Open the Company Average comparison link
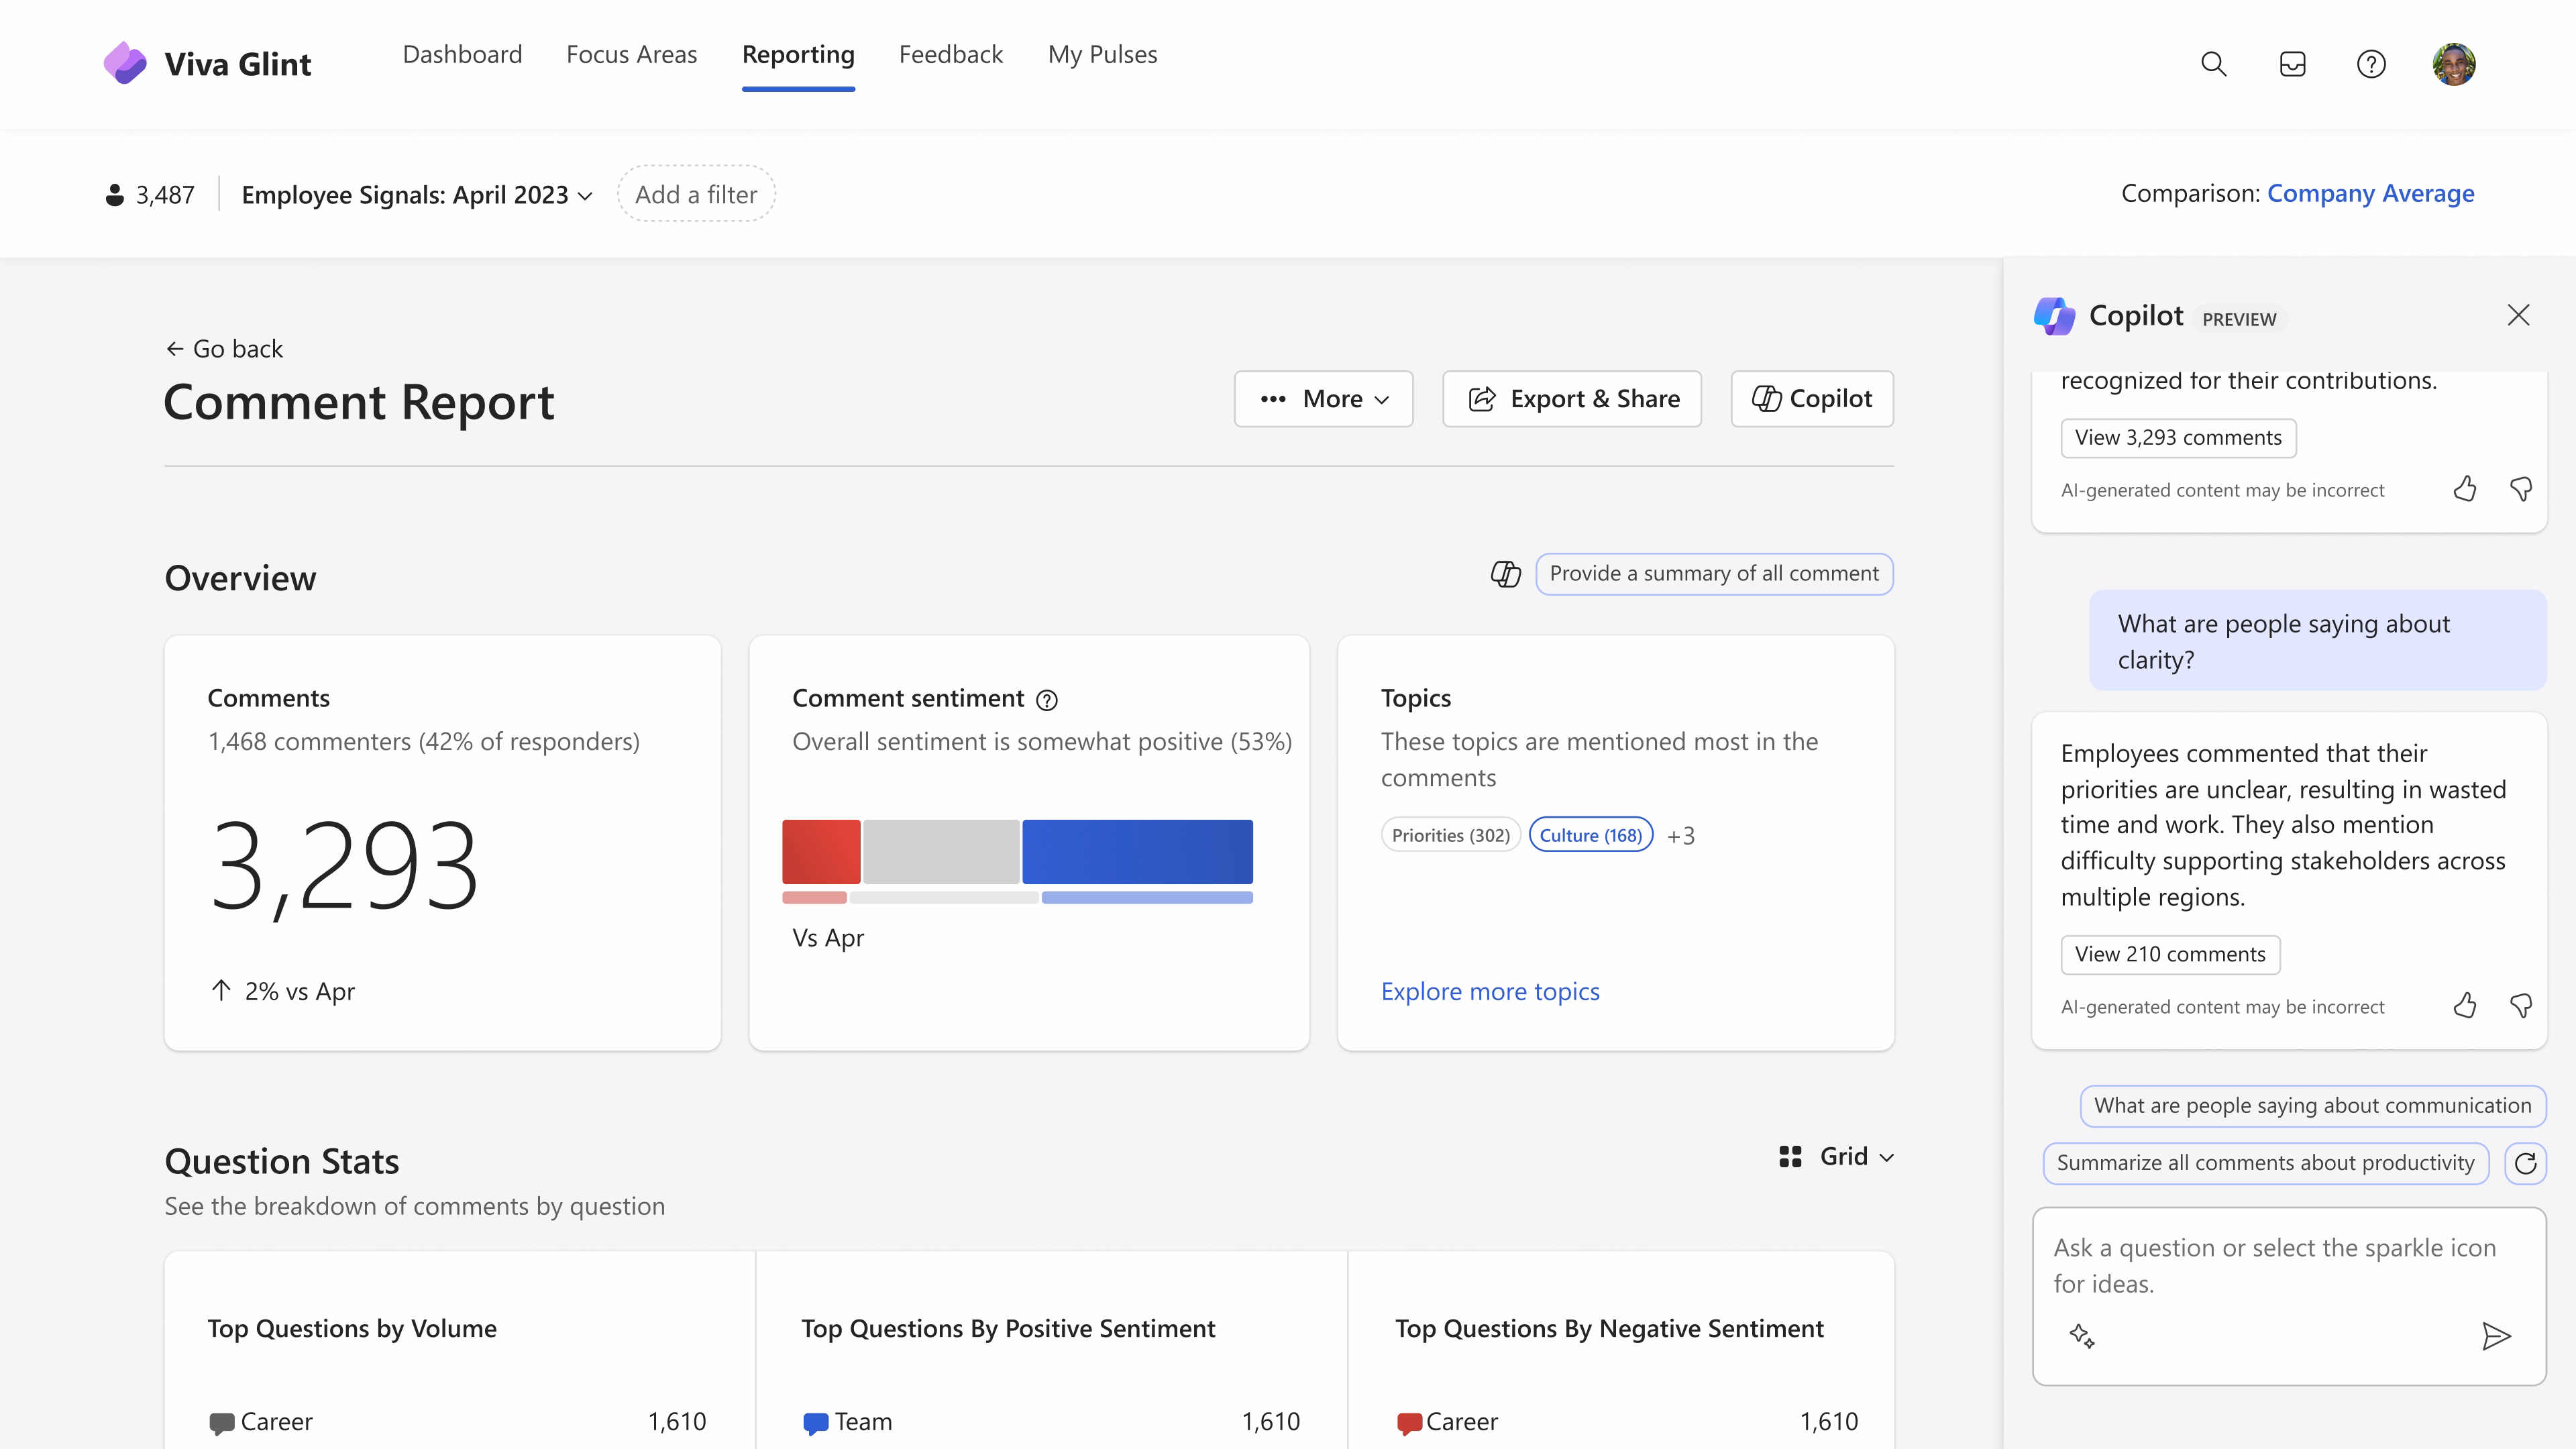Screen dimensions: 2576x1449 pos(2370,193)
